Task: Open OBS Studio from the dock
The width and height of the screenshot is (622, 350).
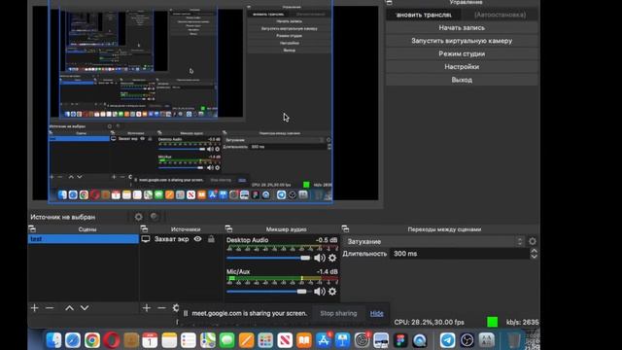Action: 466,340
